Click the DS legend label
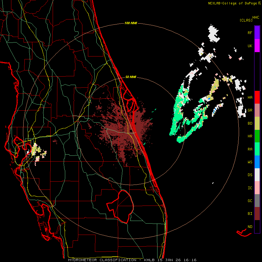This screenshot has height=262, width=262. pos(250,175)
